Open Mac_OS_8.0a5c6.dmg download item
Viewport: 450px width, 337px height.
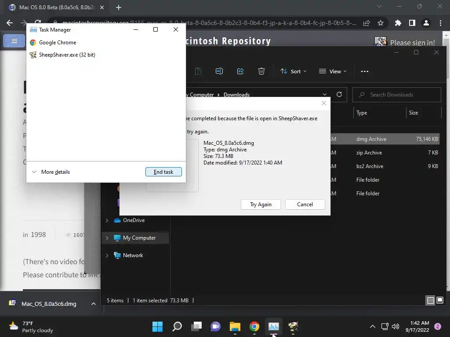pyautogui.click(x=49, y=304)
